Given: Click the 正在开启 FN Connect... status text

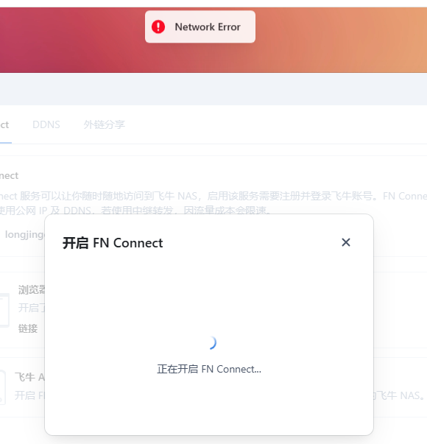Looking at the screenshot, I should (x=209, y=369).
